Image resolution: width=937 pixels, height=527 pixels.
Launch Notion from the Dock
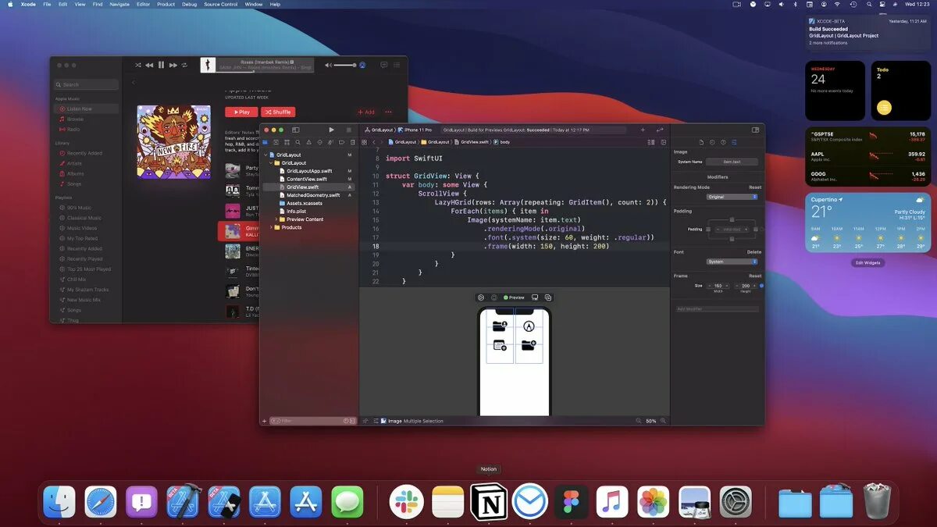pos(489,501)
